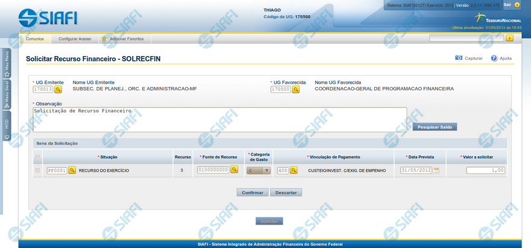The image size is (531, 248).
Task: Open the Configurar Acesso tab
Action: (x=75, y=39)
